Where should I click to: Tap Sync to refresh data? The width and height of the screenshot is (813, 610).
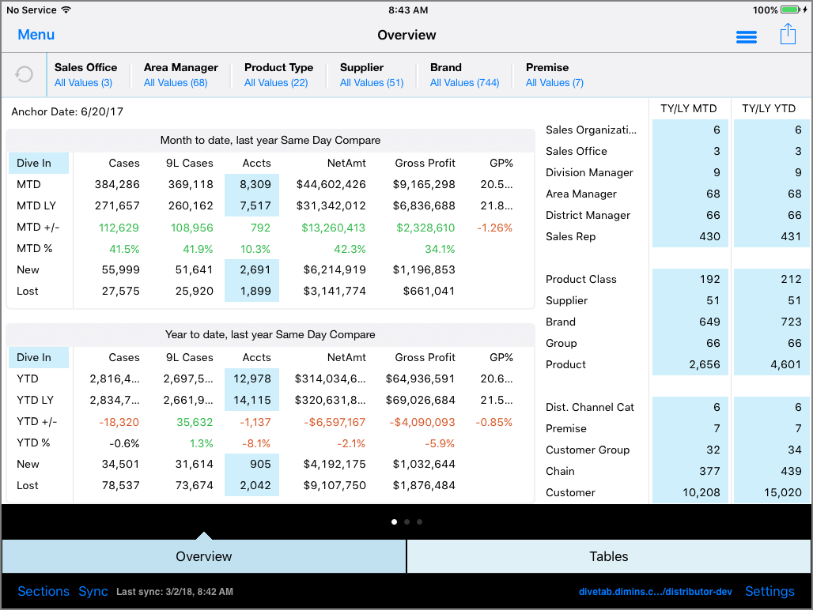point(93,591)
